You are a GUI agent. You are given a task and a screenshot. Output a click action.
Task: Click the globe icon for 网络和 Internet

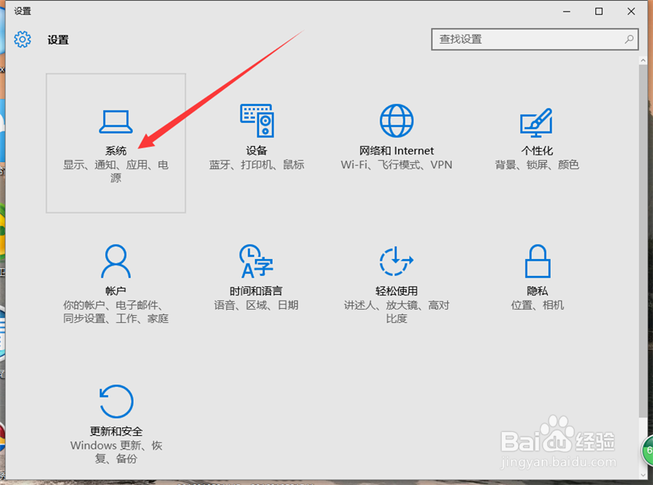pyautogui.click(x=396, y=120)
